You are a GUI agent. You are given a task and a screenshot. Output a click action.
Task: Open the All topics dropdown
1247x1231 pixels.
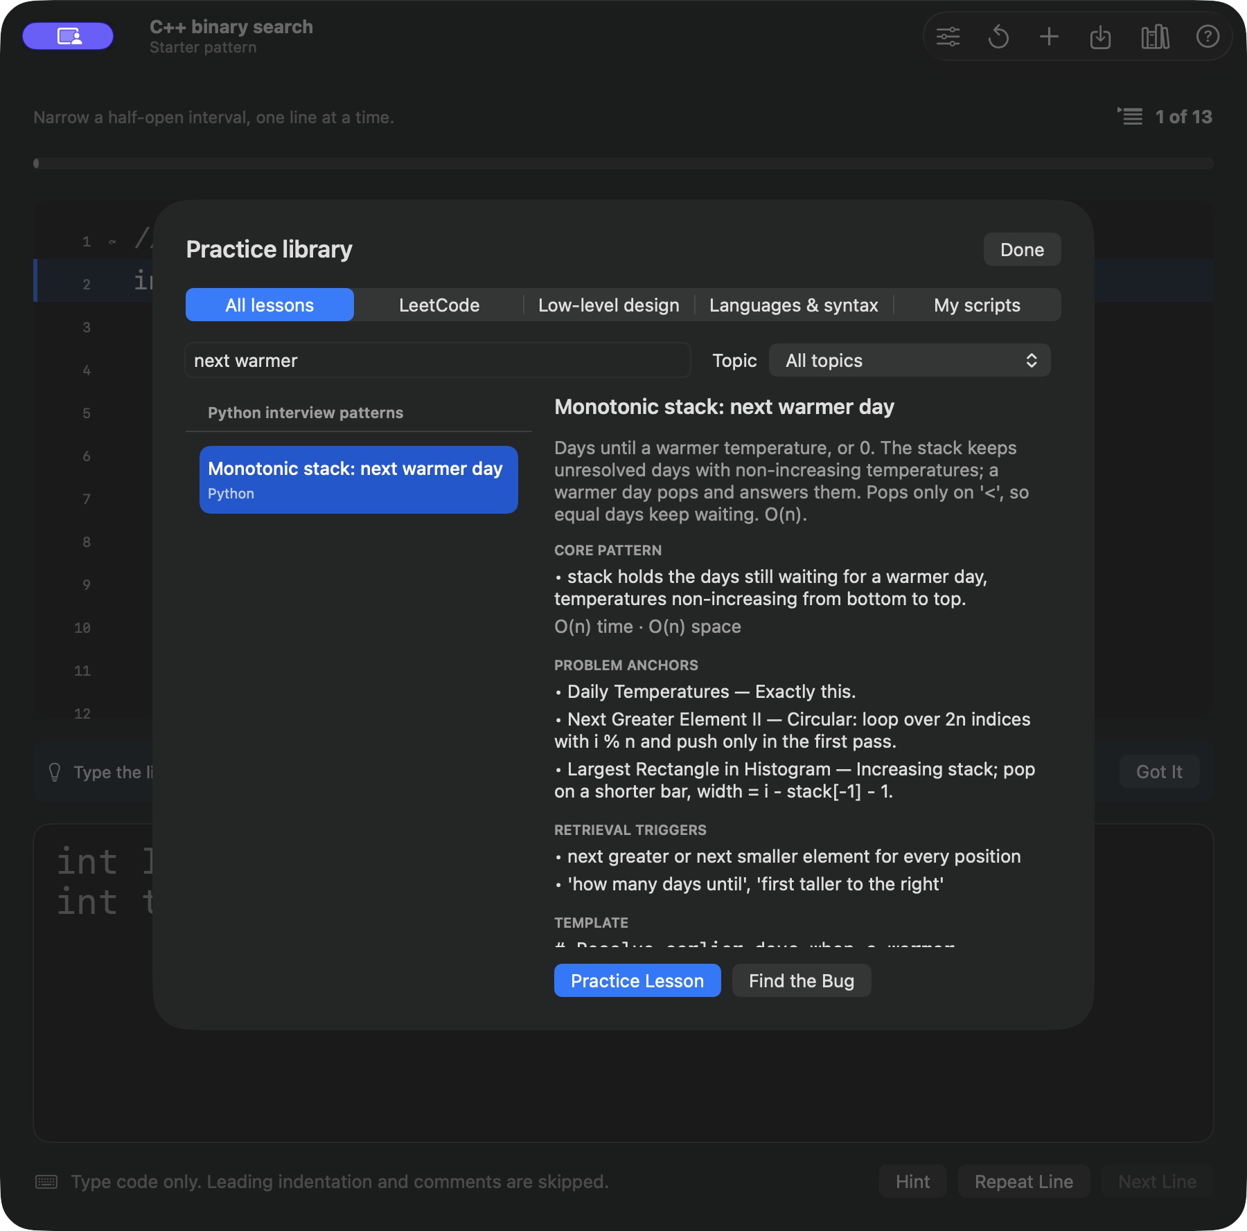pyautogui.click(x=910, y=360)
